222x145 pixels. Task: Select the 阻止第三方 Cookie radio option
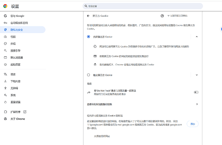(88, 75)
